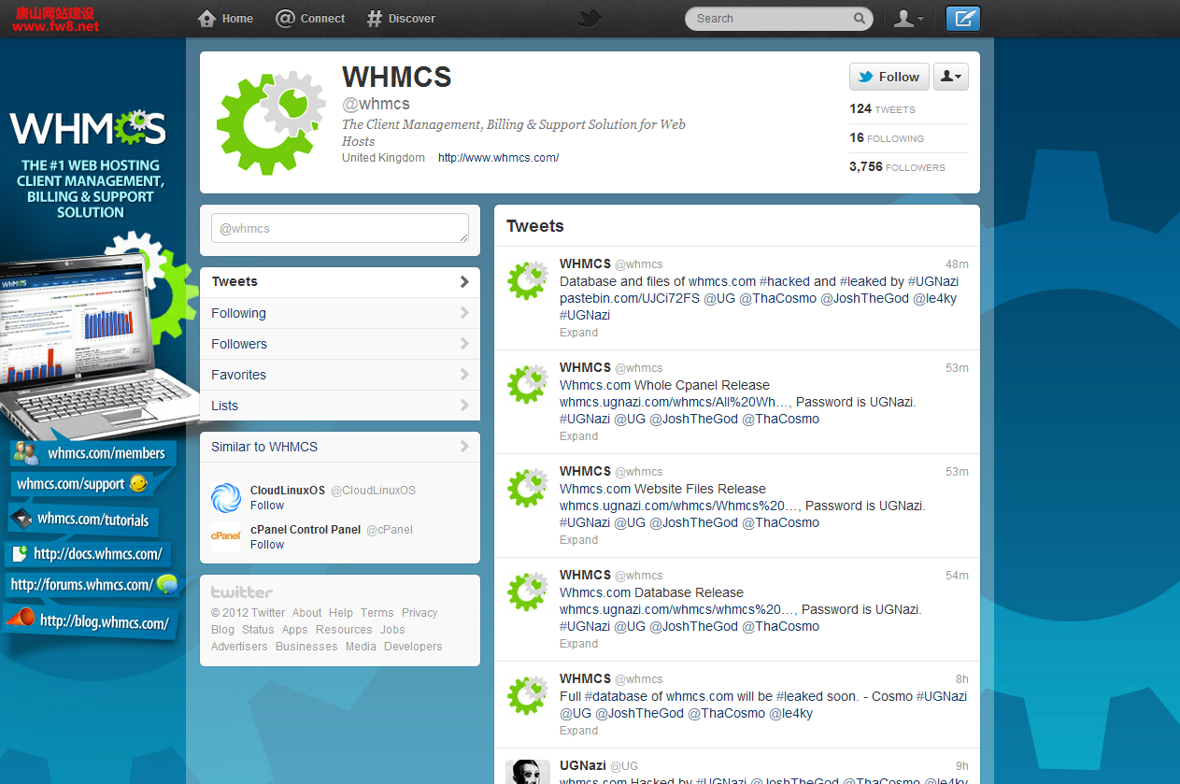This screenshot has height=784, width=1180.
Task: Expand the 8h tweet about leaked database
Action: pyautogui.click(x=578, y=731)
